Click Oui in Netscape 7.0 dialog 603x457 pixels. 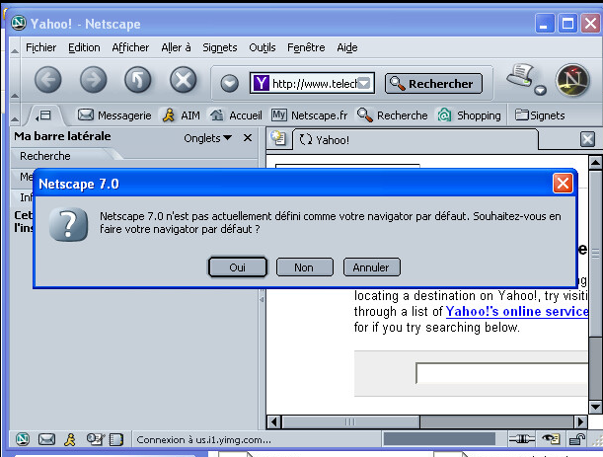point(237,267)
